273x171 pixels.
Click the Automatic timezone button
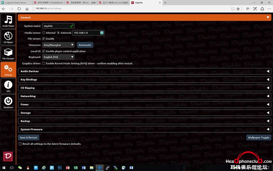coord(85,45)
